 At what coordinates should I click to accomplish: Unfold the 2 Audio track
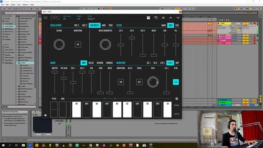pyautogui.click(x=218, y=35)
